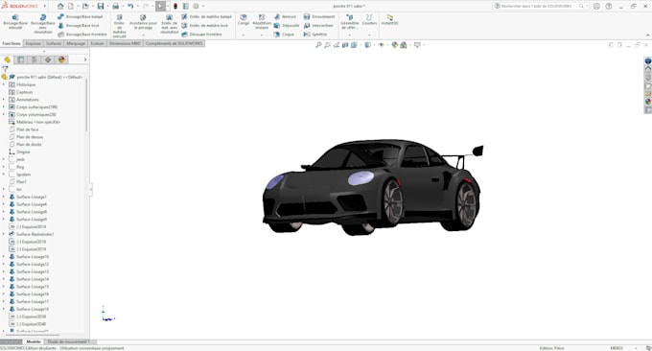This screenshot has height=351, width=652.
Task: Choose Bossage/Base frontière
Action: click(82, 35)
